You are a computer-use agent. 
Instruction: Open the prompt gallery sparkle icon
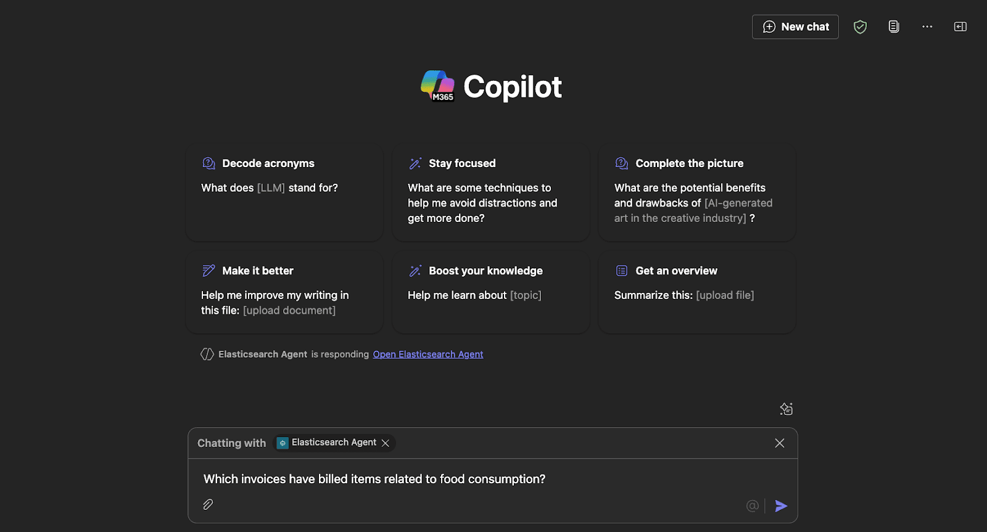coord(786,409)
